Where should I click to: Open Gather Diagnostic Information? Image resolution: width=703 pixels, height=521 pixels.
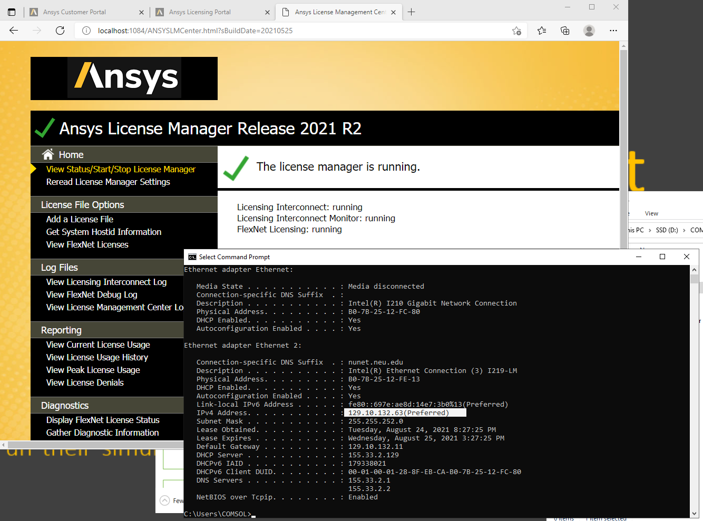point(102,432)
